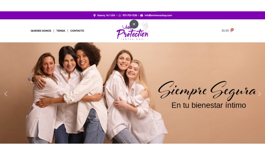
Task: Click the $0.00 cart total
Action: [225, 31]
